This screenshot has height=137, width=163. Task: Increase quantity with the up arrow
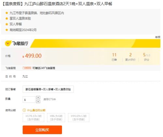pyautogui.click(x=38, y=98)
